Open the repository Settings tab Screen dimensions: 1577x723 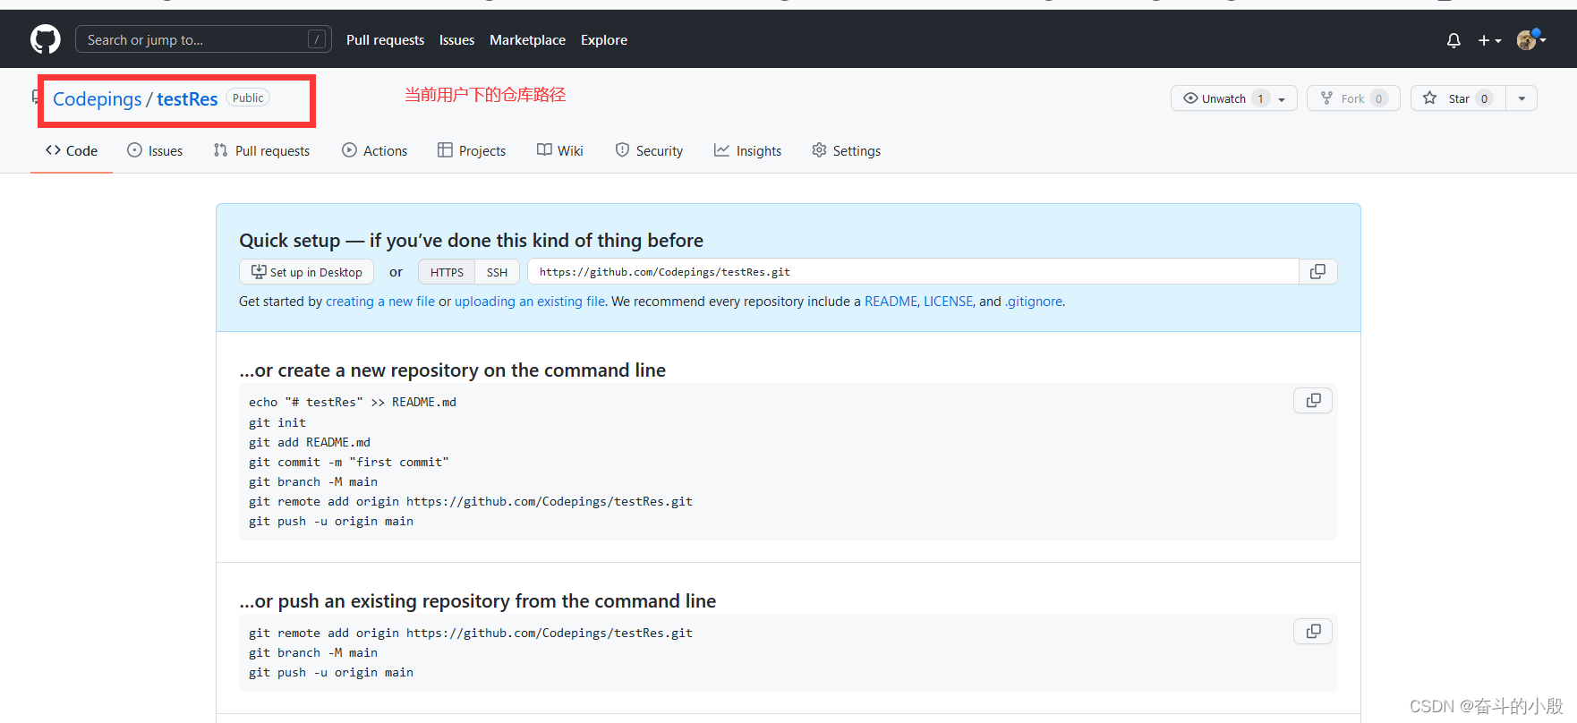click(846, 151)
